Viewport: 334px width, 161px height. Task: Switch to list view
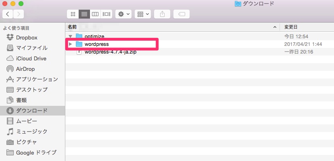84,14
